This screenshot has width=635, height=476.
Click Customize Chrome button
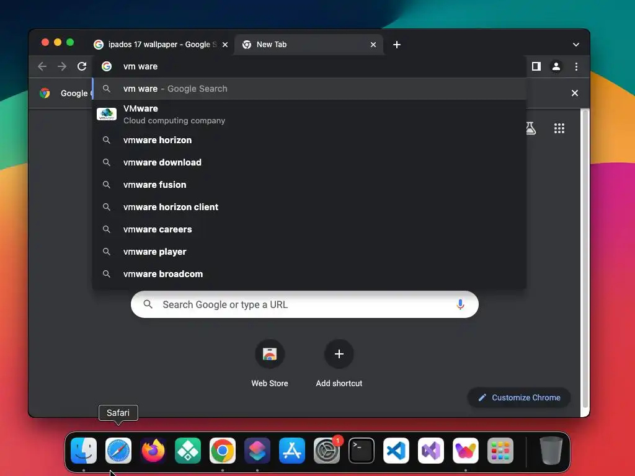point(519,397)
